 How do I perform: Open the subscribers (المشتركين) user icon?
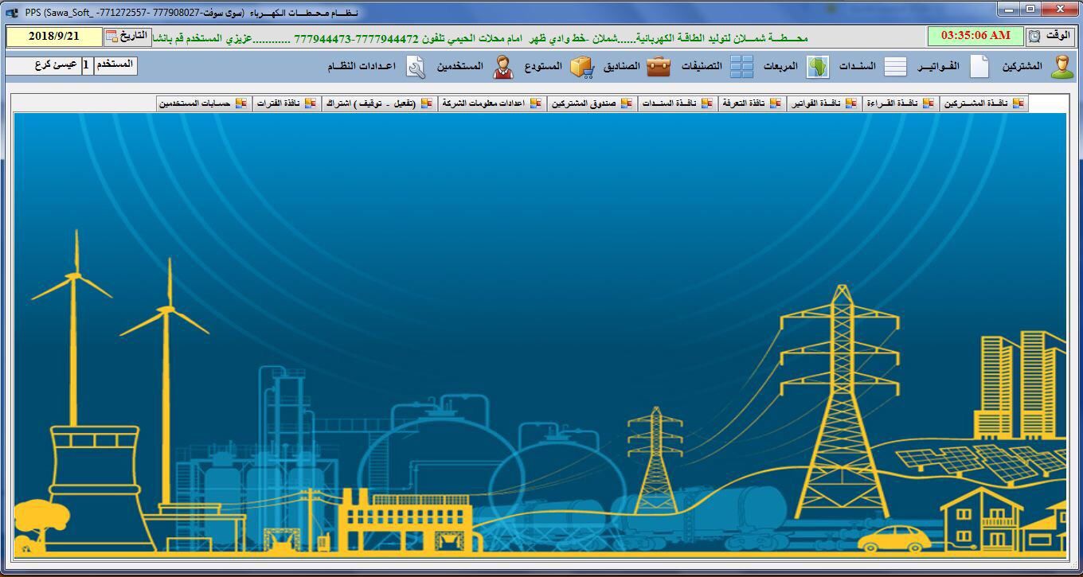[x=1061, y=67]
